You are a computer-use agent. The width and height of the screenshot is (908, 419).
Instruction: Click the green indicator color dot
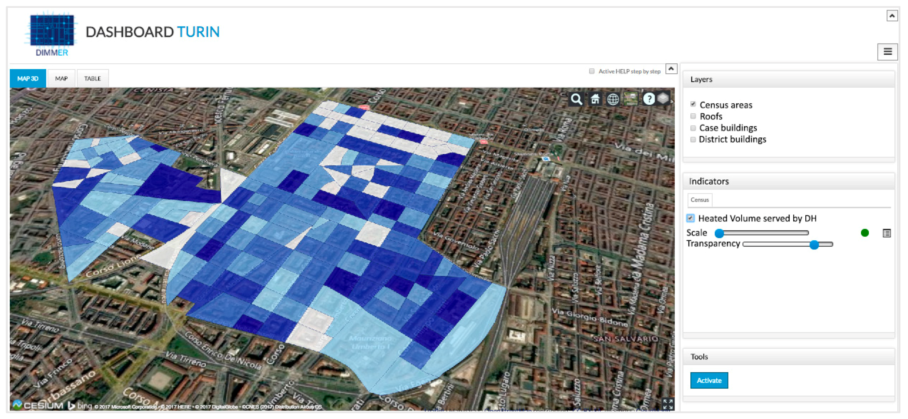(865, 233)
